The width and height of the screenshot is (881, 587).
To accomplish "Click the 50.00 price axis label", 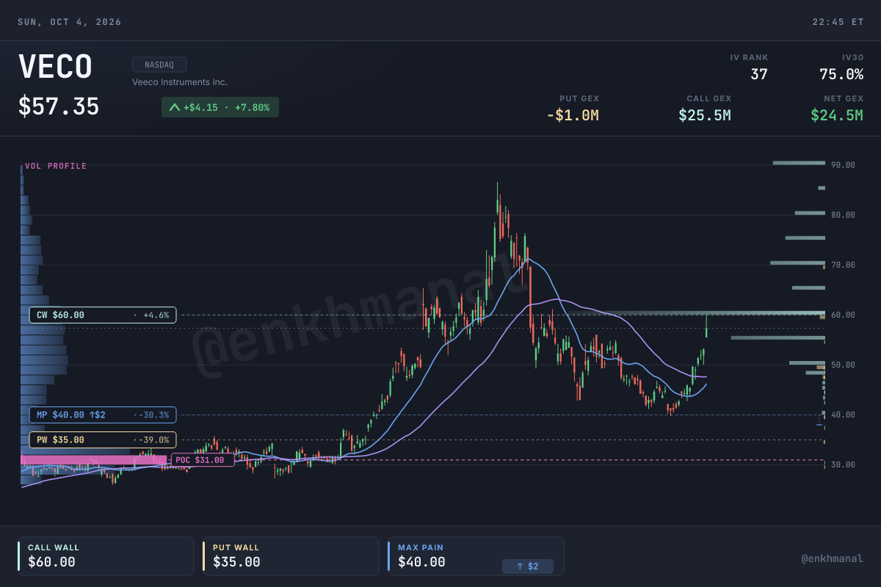I will (843, 365).
